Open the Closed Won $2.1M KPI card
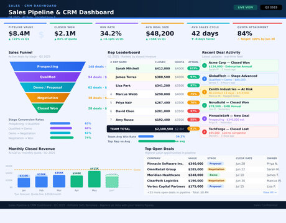This screenshot has height=223, width=286. 71,33
